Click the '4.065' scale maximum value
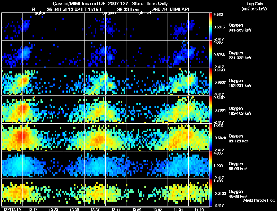277x211 pixels. (218, 42)
